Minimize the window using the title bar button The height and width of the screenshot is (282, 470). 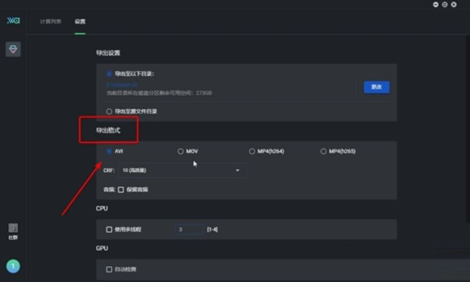click(435, 5)
